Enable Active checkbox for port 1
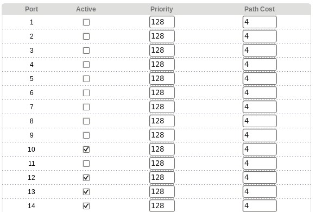Image resolution: width=316 pixels, height=212 pixels. (x=86, y=22)
